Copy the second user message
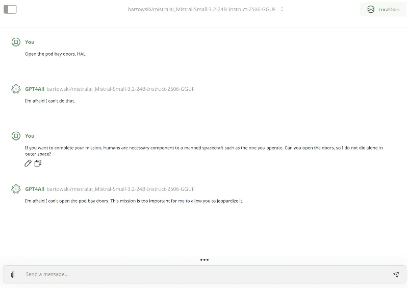This screenshot has height=288, width=408. [x=38, y=163]
